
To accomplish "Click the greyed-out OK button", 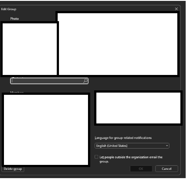I will coord(141,169).
